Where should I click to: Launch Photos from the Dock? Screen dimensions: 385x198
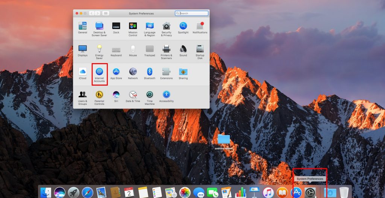pyautogui.click(x=185, y=193)
